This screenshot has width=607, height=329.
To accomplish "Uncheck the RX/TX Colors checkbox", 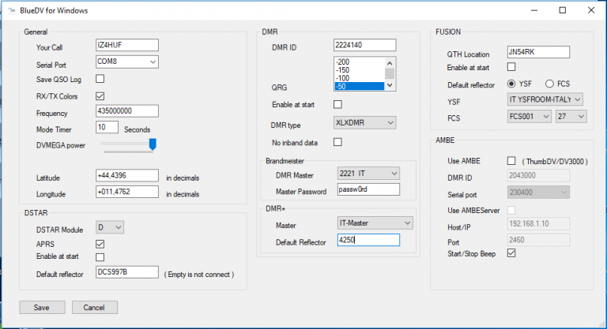I will click(100, 96).
